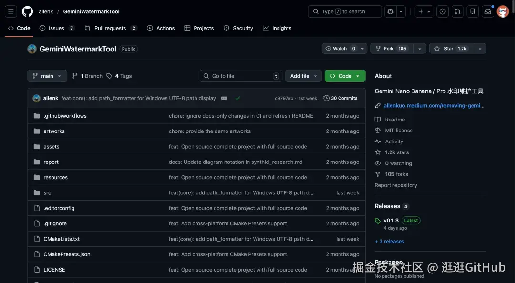Open the Add file dropdown
Viewport: 515px width, 283px height.
click(303, 76)
